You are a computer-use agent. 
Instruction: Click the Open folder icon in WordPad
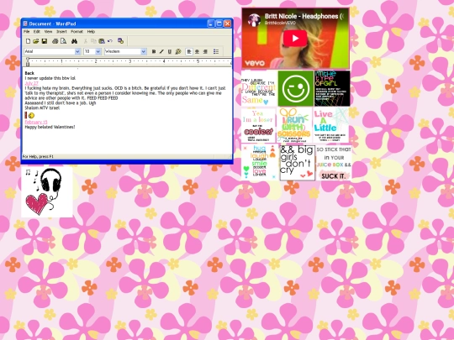(x=36, y=41)
